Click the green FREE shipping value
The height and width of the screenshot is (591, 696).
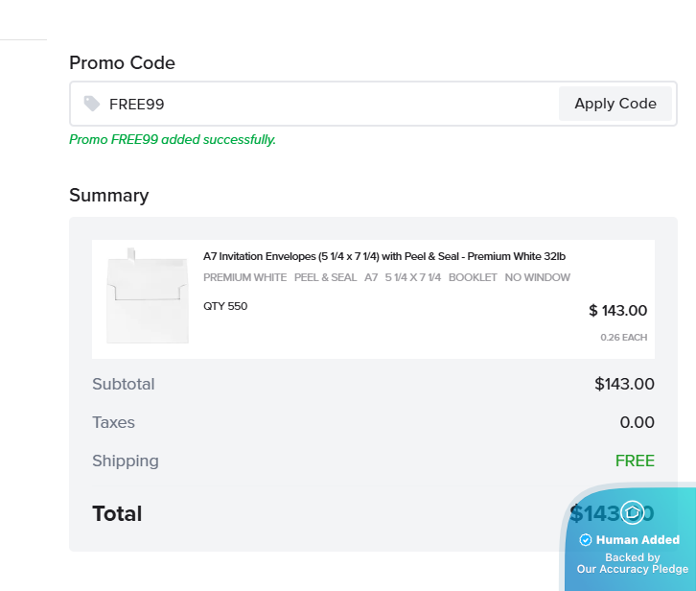point(635,461)
